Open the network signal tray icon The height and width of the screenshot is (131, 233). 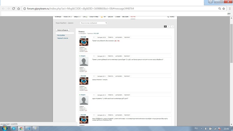coord(215,129)
